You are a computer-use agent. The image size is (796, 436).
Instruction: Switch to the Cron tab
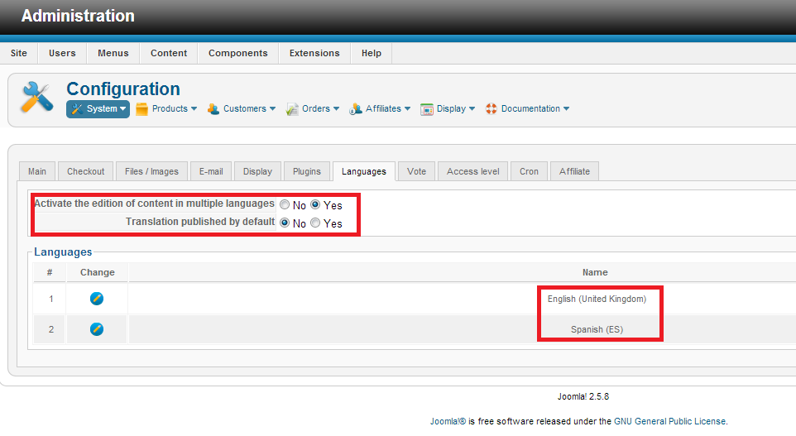[529, 171]
